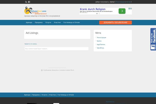Click the Мета sidebar heading
The height and width of the screenshot is (104, 156).
(98, 33)
